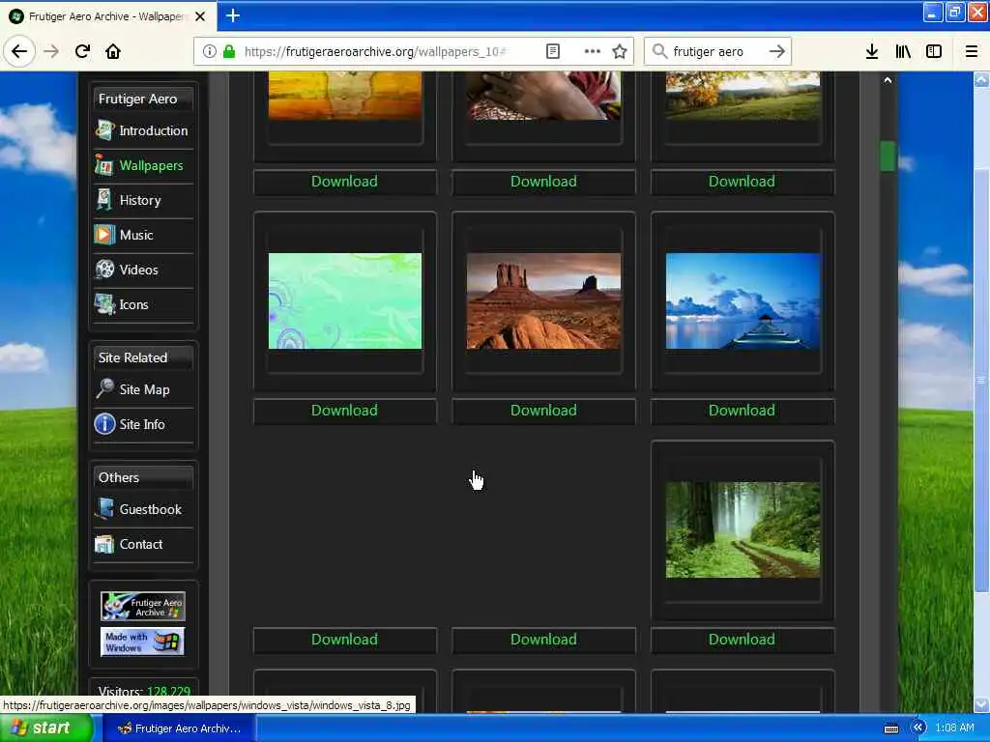The width and height of the screenshot is (990, 742).
Task: Open the Videos sidebar link
Action: pos(139,270)
